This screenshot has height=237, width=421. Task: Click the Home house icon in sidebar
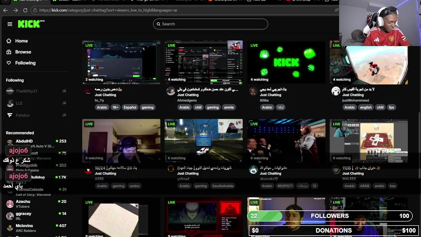(9, 41)
